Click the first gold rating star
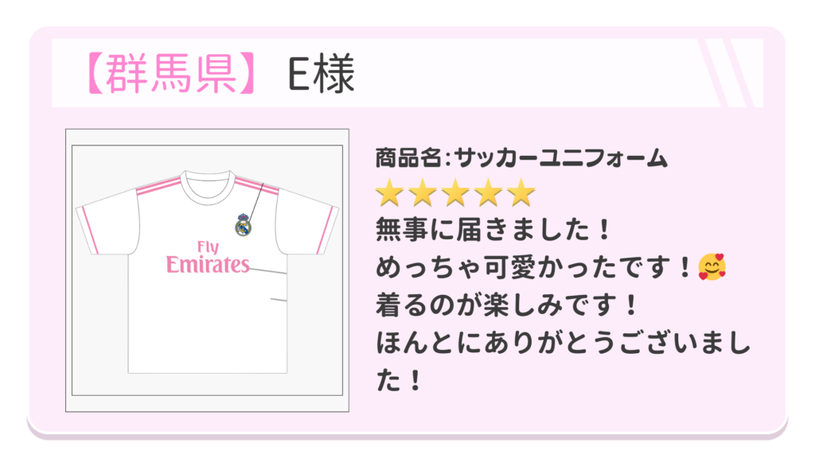Image resolution: width=815 pixels, height=458 pixels. [x=389, y=192]
